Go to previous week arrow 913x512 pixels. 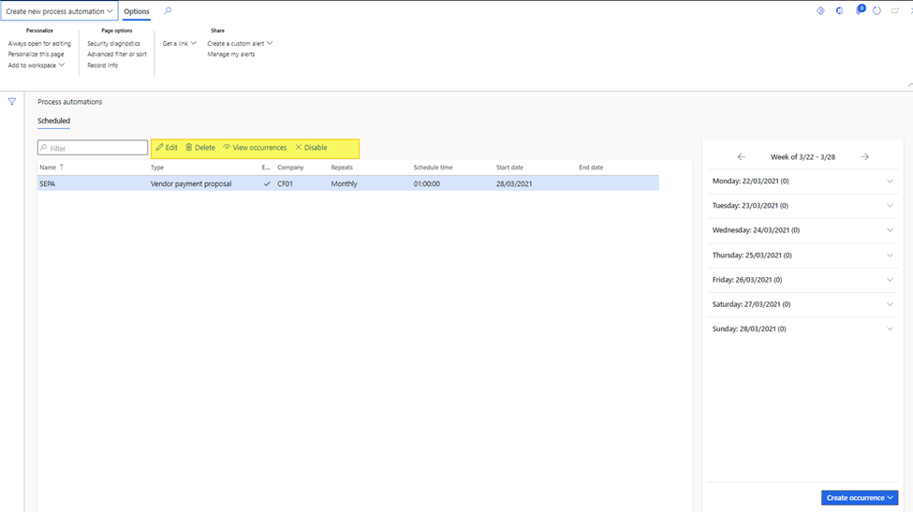741,157
